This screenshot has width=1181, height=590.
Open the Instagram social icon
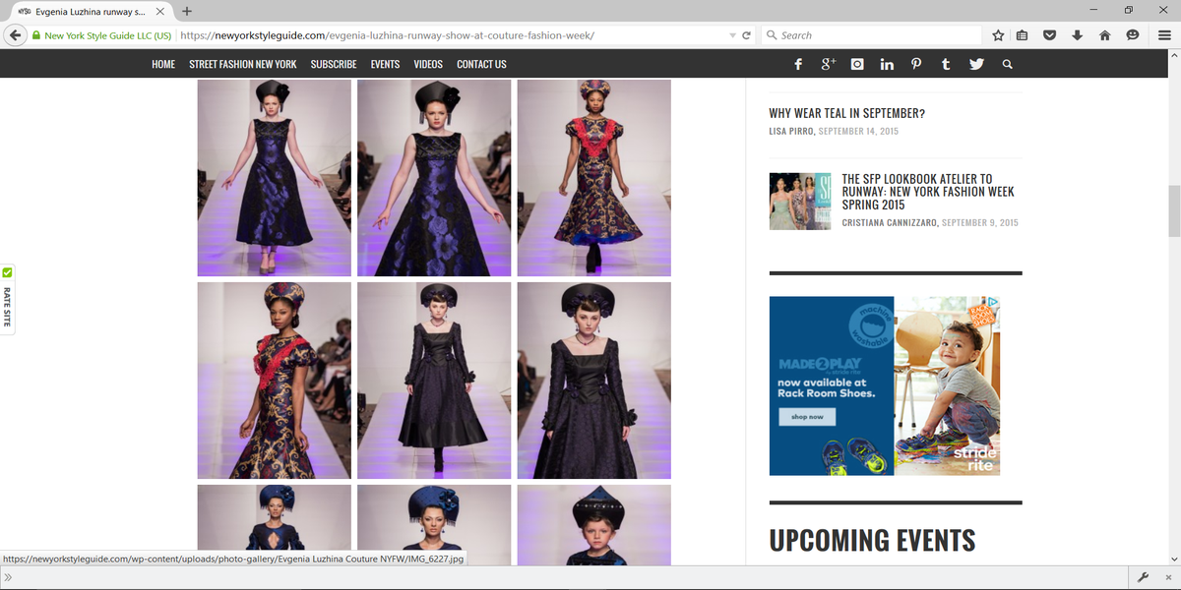click(857, 64)
